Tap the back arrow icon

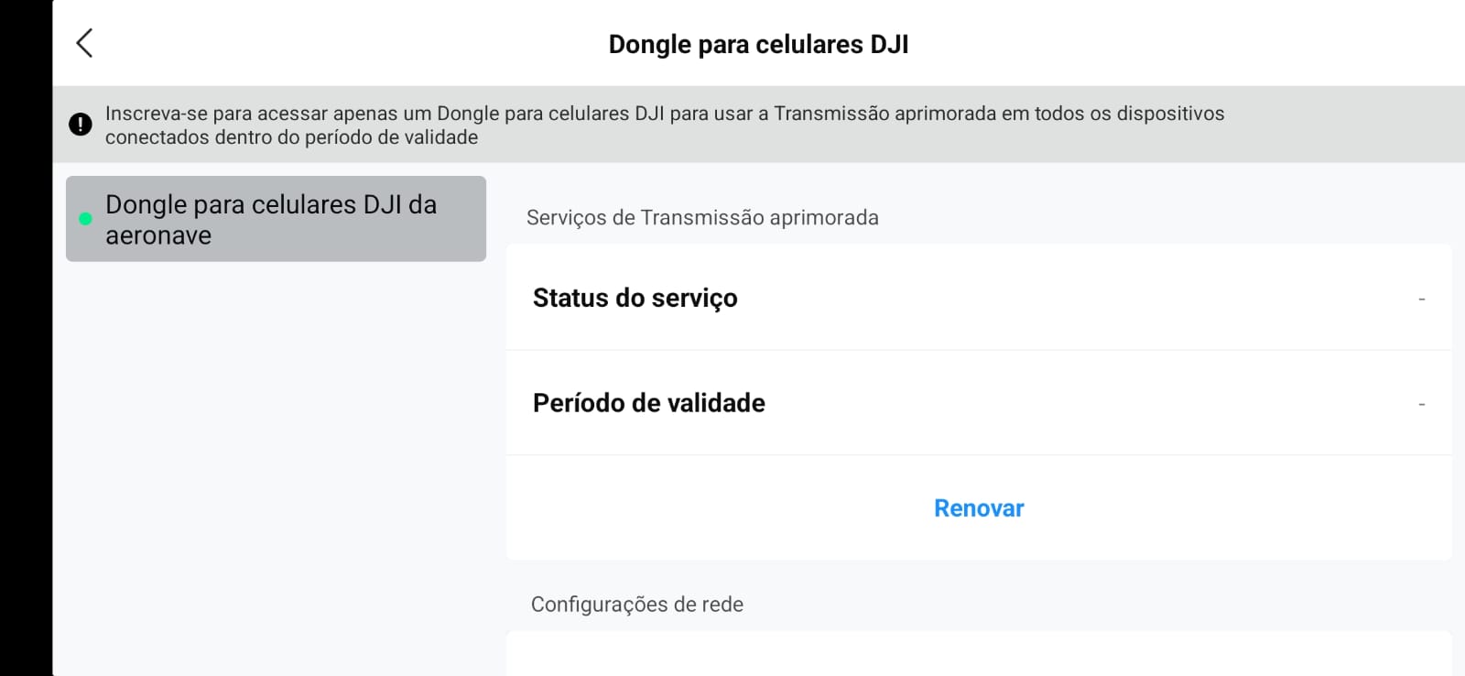pyautogui.click(x=84, y=43)
